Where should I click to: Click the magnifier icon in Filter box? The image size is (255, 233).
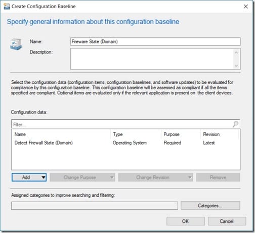(235, 124)
